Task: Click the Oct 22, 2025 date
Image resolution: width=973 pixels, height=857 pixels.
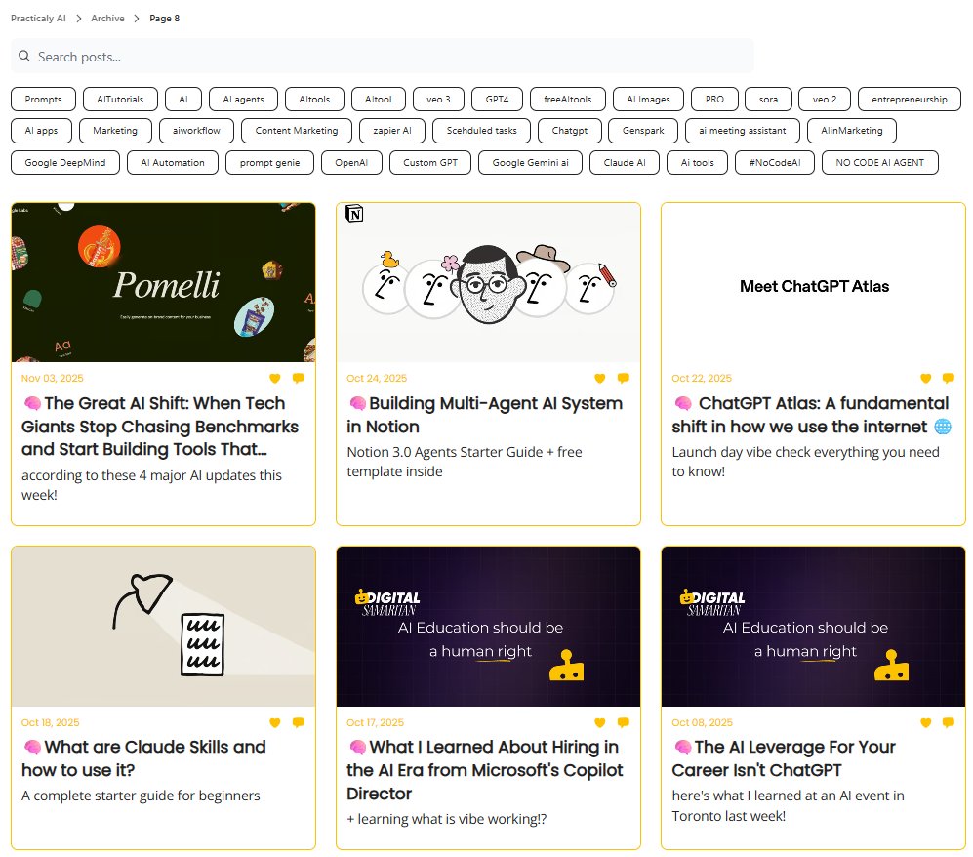Action: pyautogui.click(x=702, y=378)
